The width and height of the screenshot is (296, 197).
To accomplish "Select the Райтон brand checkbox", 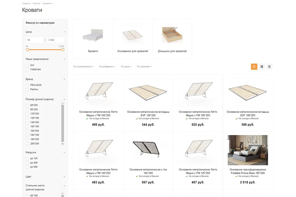I will coord(27,89).
